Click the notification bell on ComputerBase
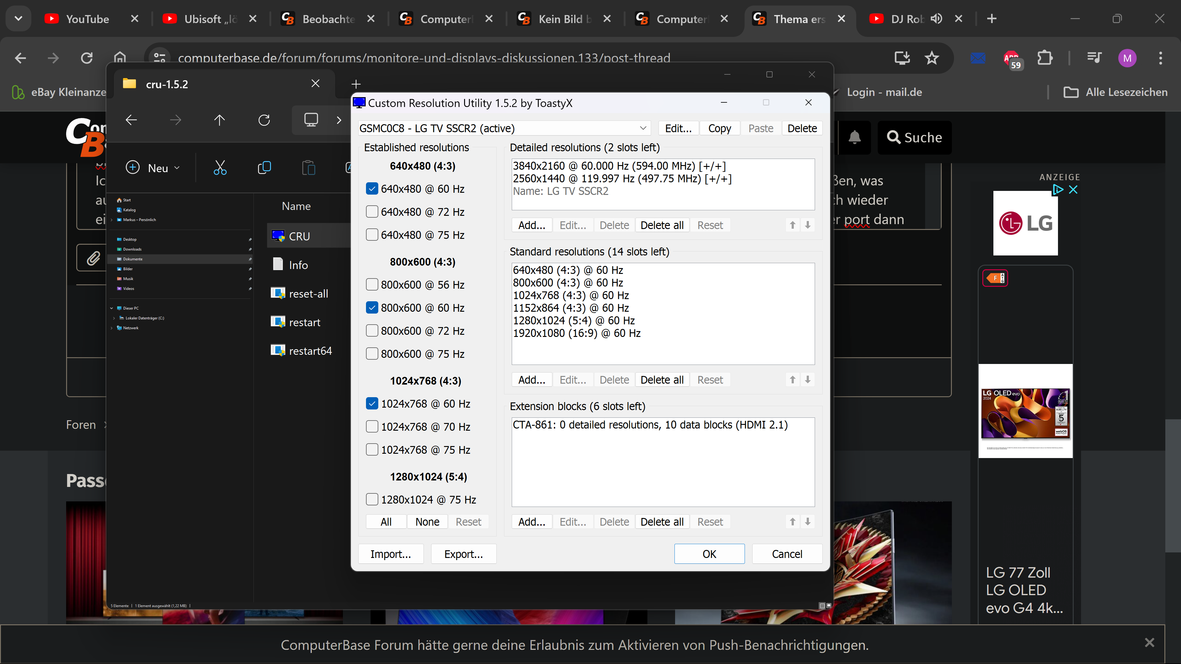This screenshot has width=1181, height=664. tap(854, 137)
